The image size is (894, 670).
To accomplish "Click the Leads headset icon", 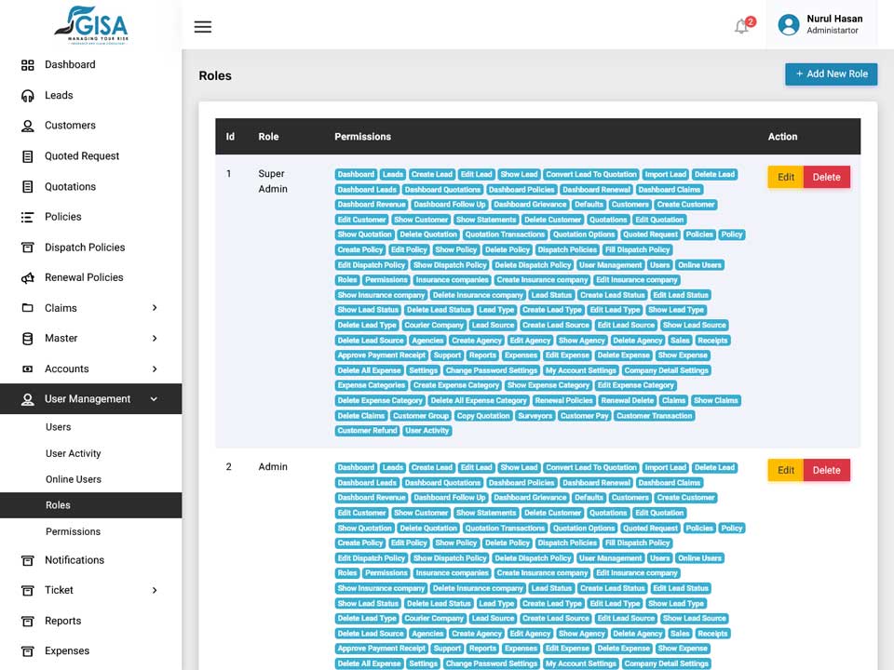I will coord(27,96).
